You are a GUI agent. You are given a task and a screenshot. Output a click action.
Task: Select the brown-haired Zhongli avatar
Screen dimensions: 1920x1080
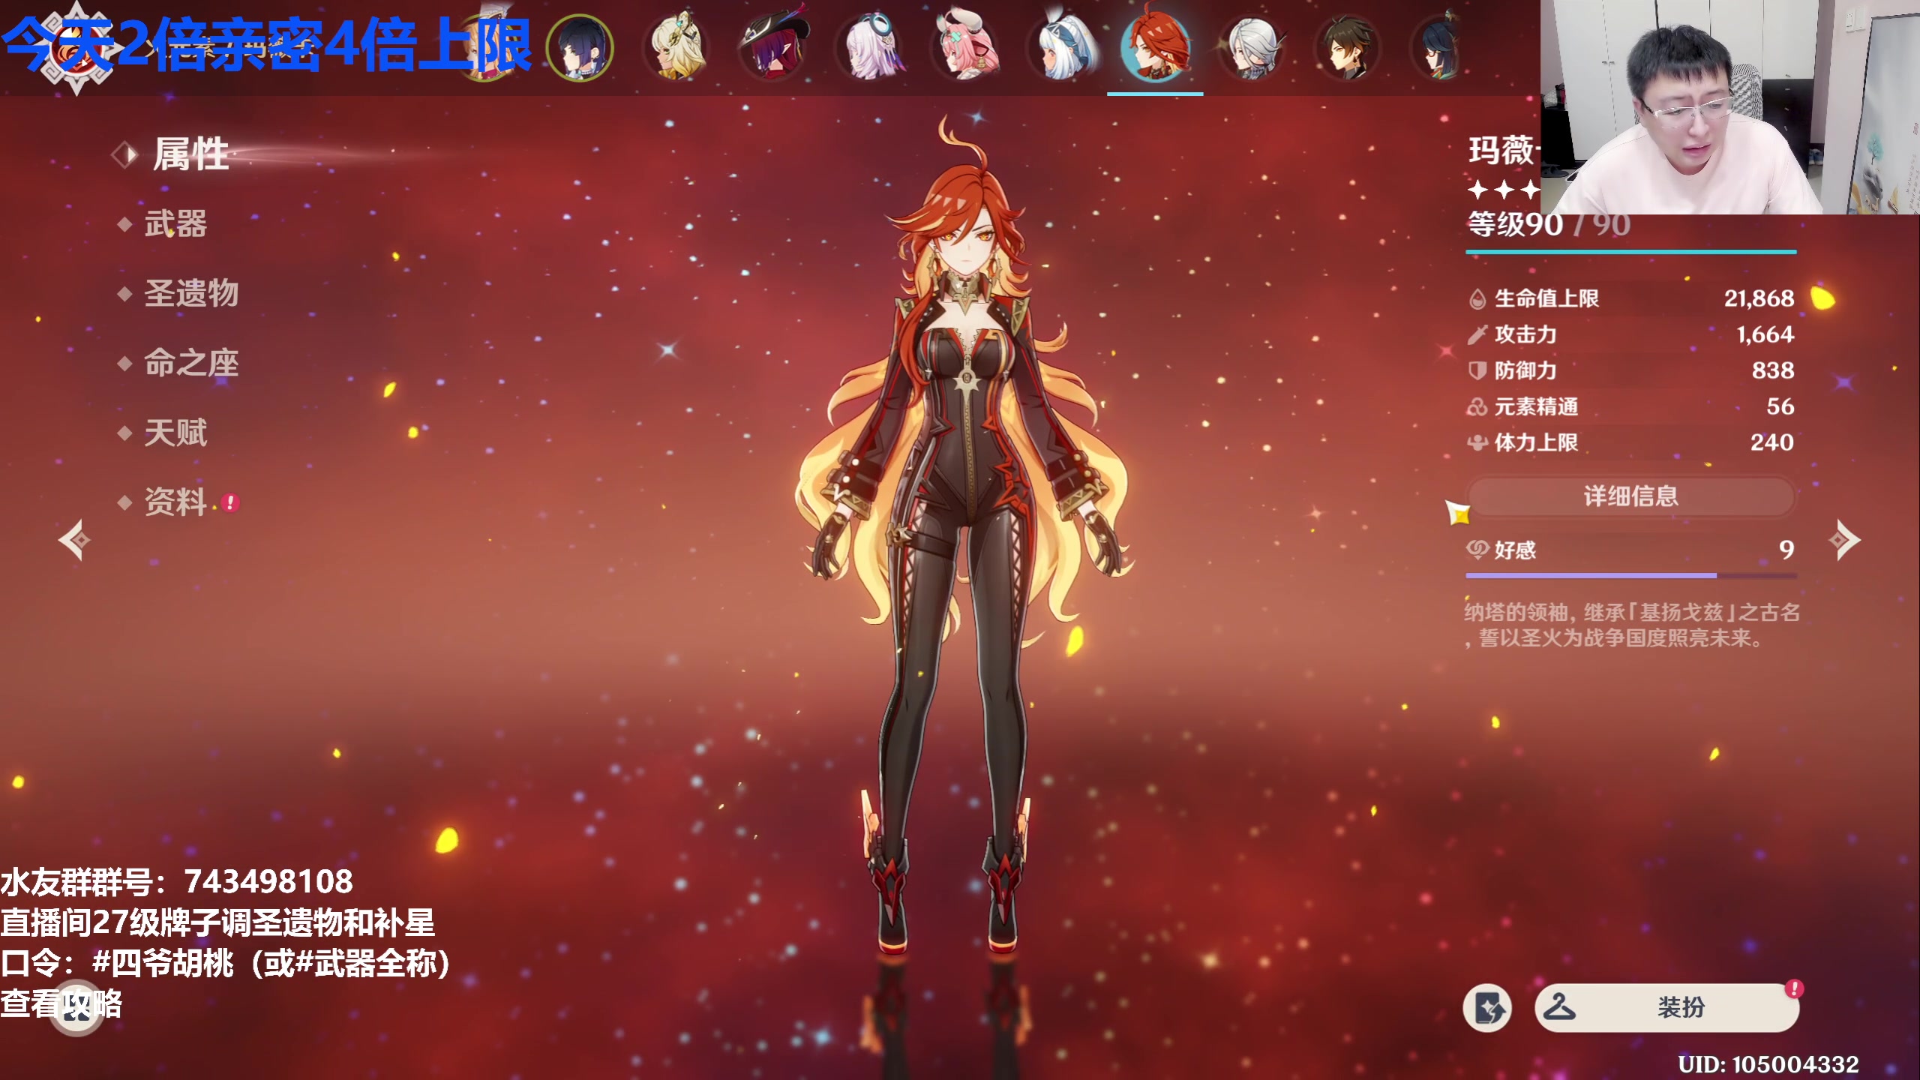[1348, 48]
